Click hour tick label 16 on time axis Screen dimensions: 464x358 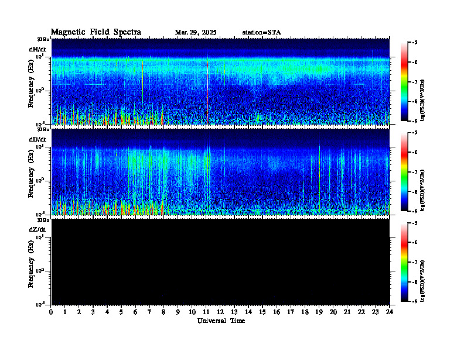point(277,312)
